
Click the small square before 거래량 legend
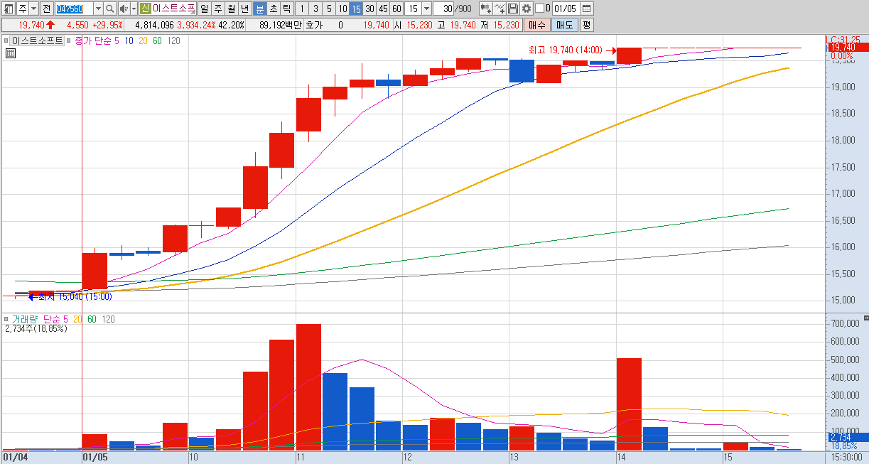click(x=6, y=319)
